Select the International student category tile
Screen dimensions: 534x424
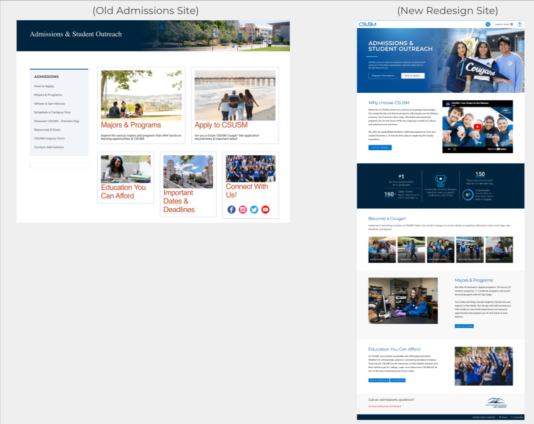(x=440, y=250)
